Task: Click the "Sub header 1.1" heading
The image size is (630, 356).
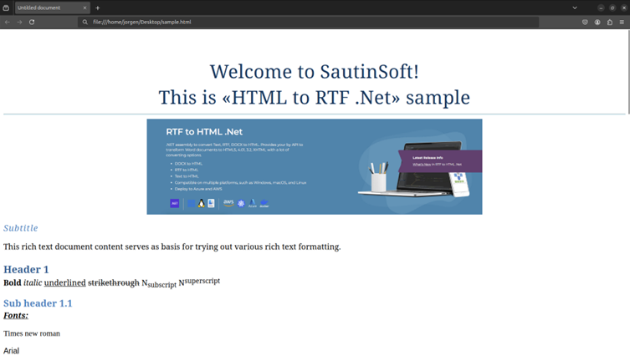Action: [x=38, y=303]
